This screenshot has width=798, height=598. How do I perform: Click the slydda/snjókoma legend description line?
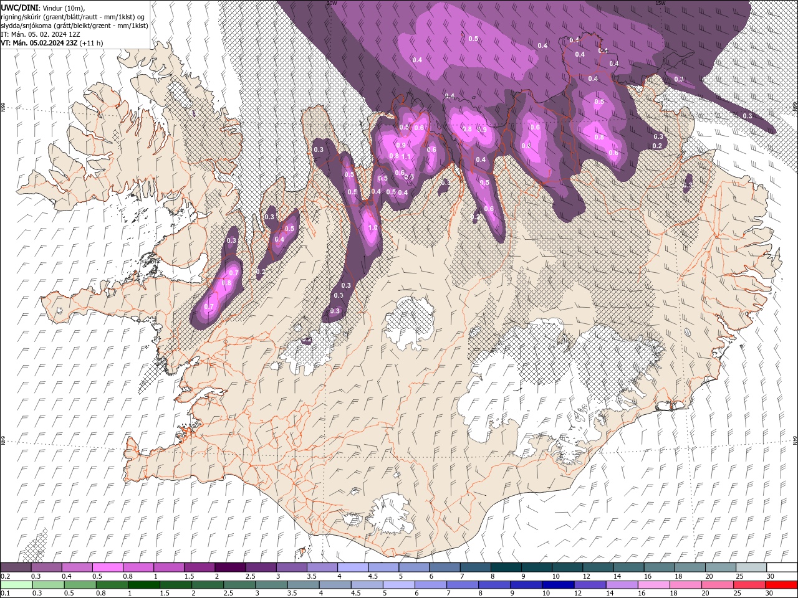pyautogui.click(x=74, y=26)
